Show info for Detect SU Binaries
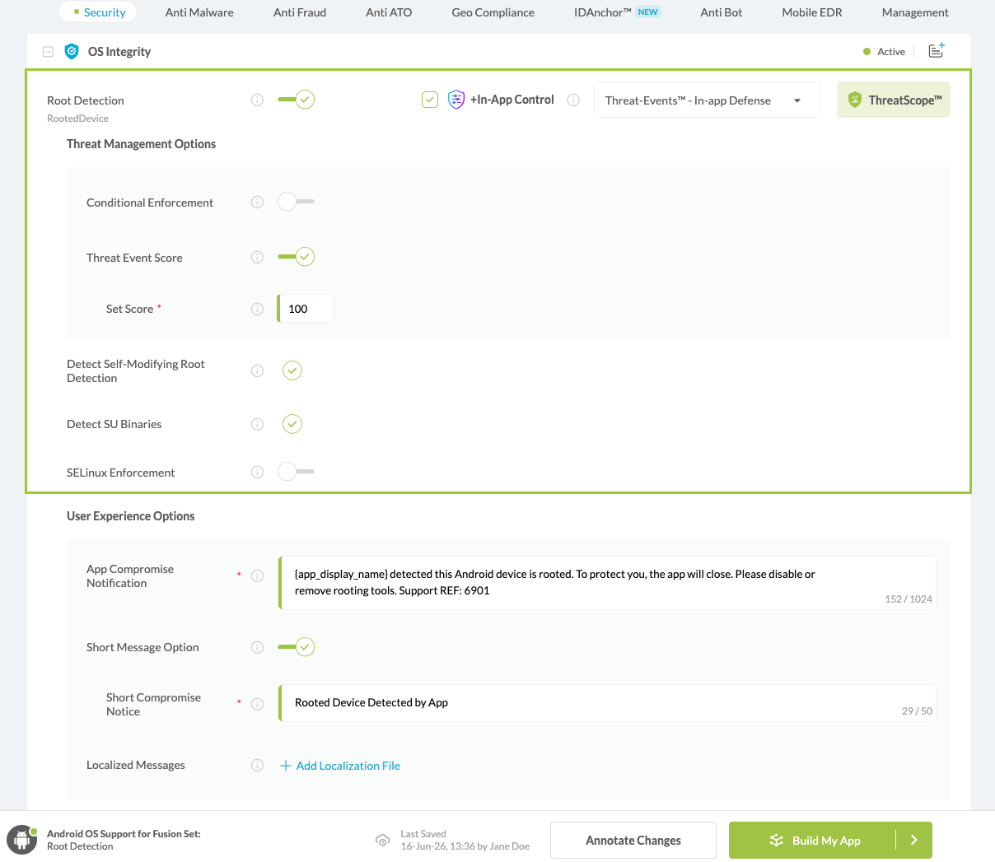Screen dimensions: 995x862 pos(257,424)
